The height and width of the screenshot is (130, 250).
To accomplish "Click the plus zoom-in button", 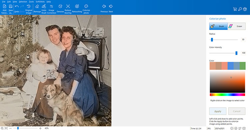I will pos(40,128).
